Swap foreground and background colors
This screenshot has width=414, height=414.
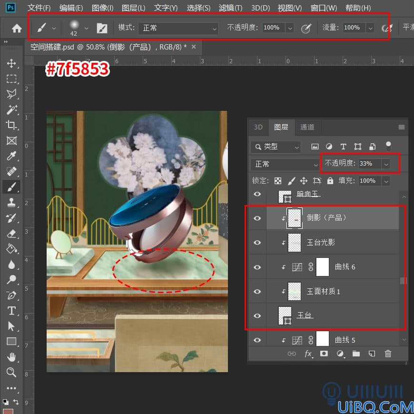click(x=16, y=402)
